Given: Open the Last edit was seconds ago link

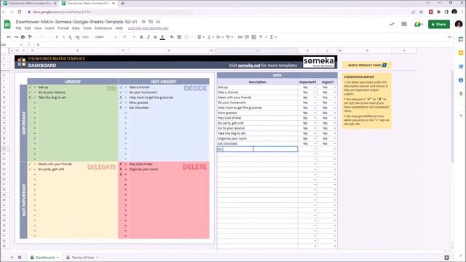Looking at the screenshot, I should click(x=148, y=28).
